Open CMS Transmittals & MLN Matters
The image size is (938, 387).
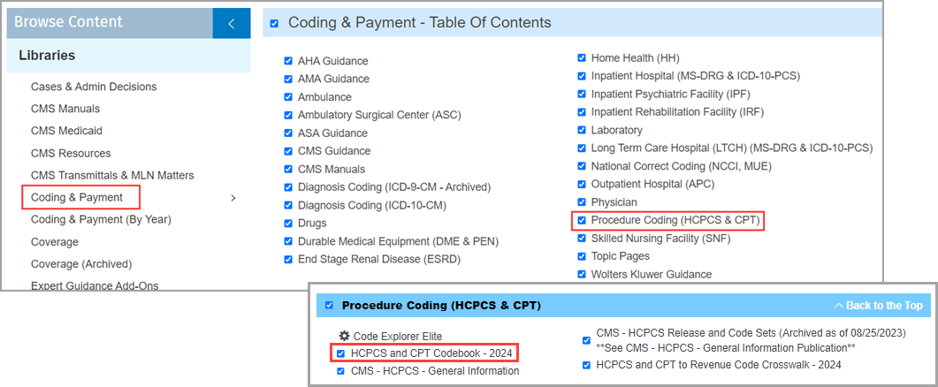(112, 175)
